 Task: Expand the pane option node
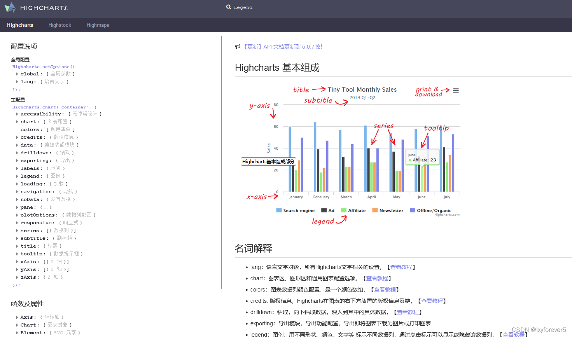17,207
